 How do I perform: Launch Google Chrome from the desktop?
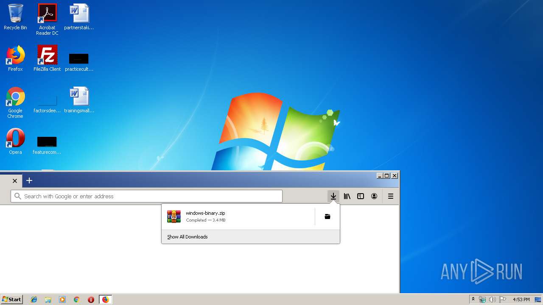click(x=15, y=103)
